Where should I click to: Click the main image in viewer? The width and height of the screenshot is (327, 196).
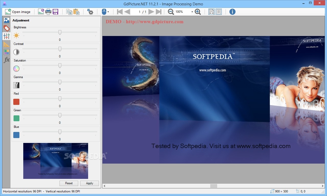pyautogui.click(x=214, y=100)
